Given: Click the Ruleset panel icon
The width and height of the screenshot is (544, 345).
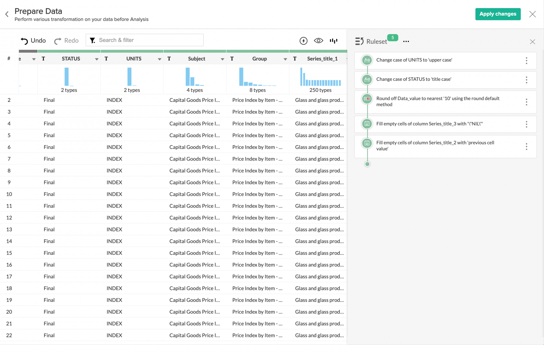Looking at the screenshot, I should [359, 41].
